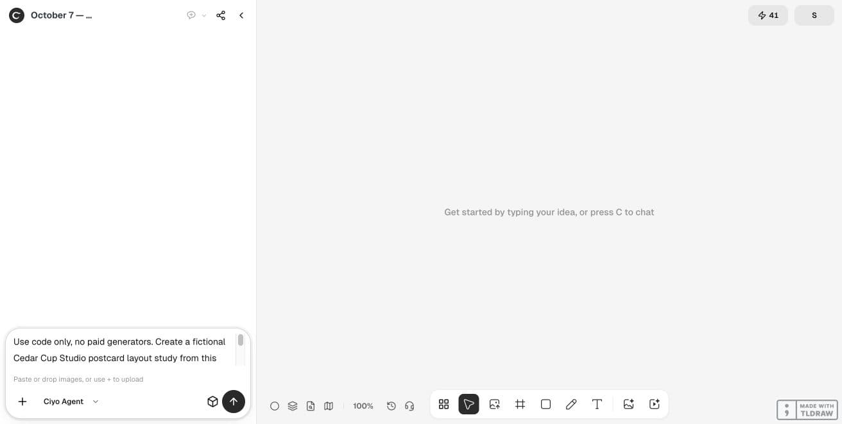Viewport: 842px width, 424px height.
Task: Select the Rectangle shape tool
Action: 546,404
